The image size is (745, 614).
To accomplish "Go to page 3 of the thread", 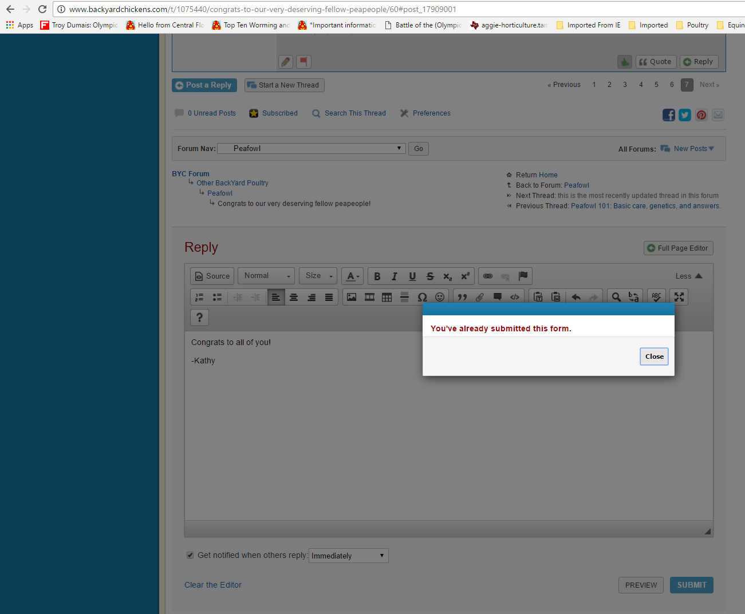I will (x=625, y=85).
